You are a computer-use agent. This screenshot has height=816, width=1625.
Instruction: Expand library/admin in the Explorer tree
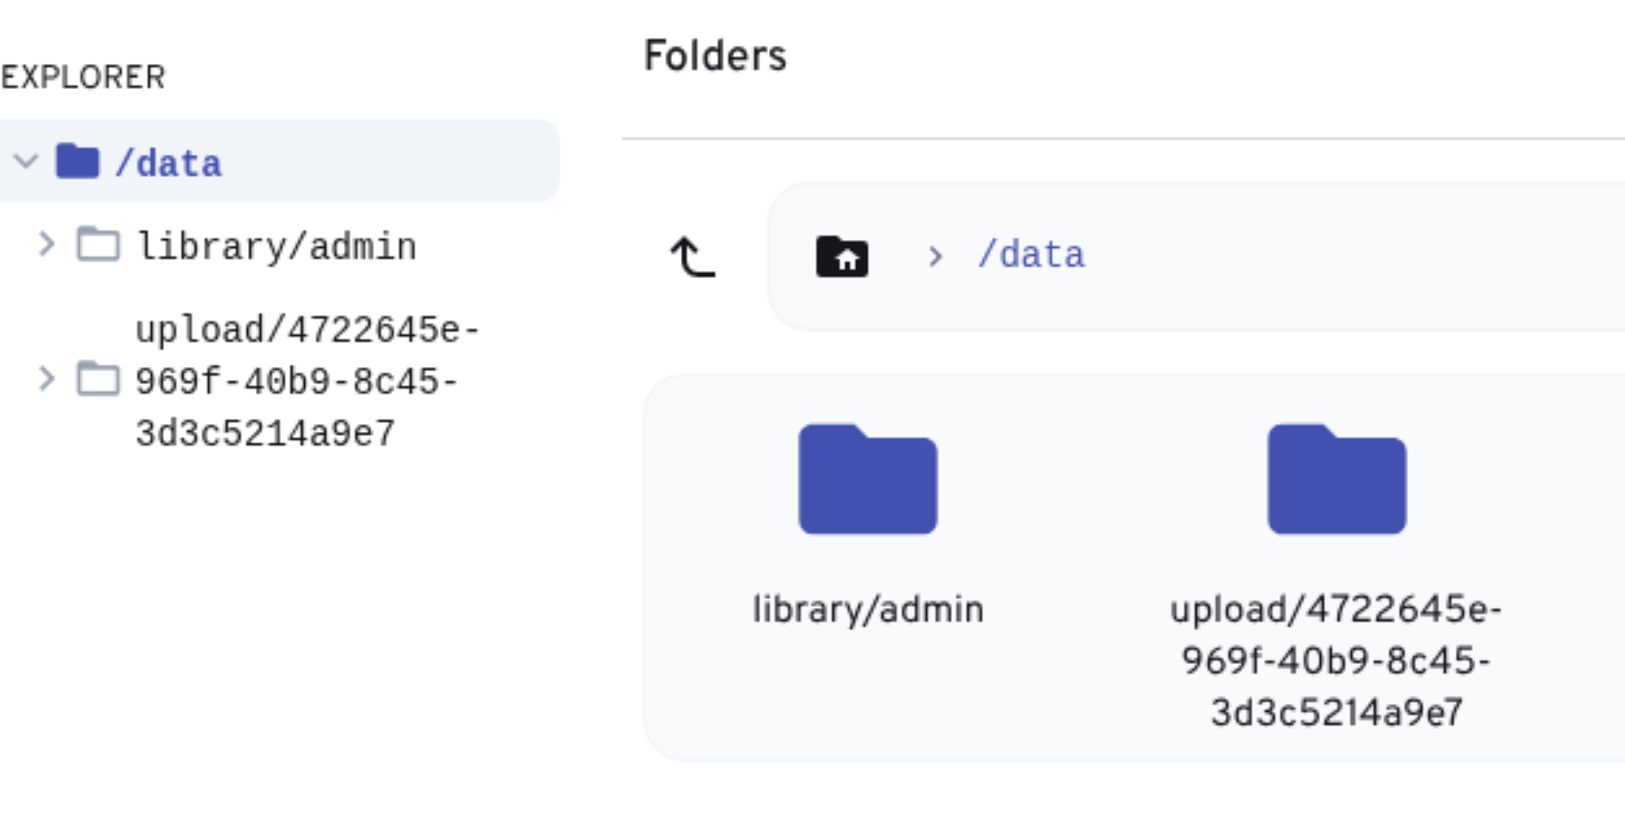click(47, 244)
